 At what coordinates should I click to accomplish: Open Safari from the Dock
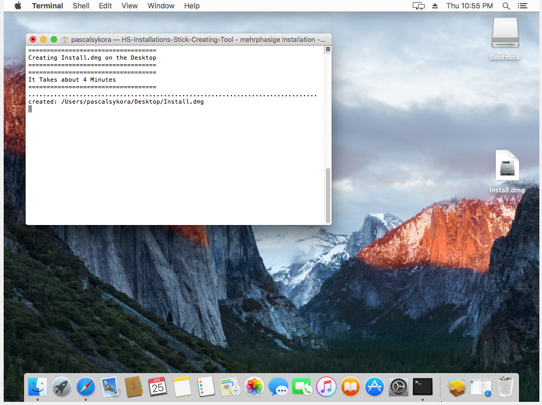[86, 386]
